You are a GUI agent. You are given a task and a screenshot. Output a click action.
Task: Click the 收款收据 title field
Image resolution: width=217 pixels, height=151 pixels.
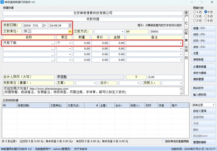93,19
